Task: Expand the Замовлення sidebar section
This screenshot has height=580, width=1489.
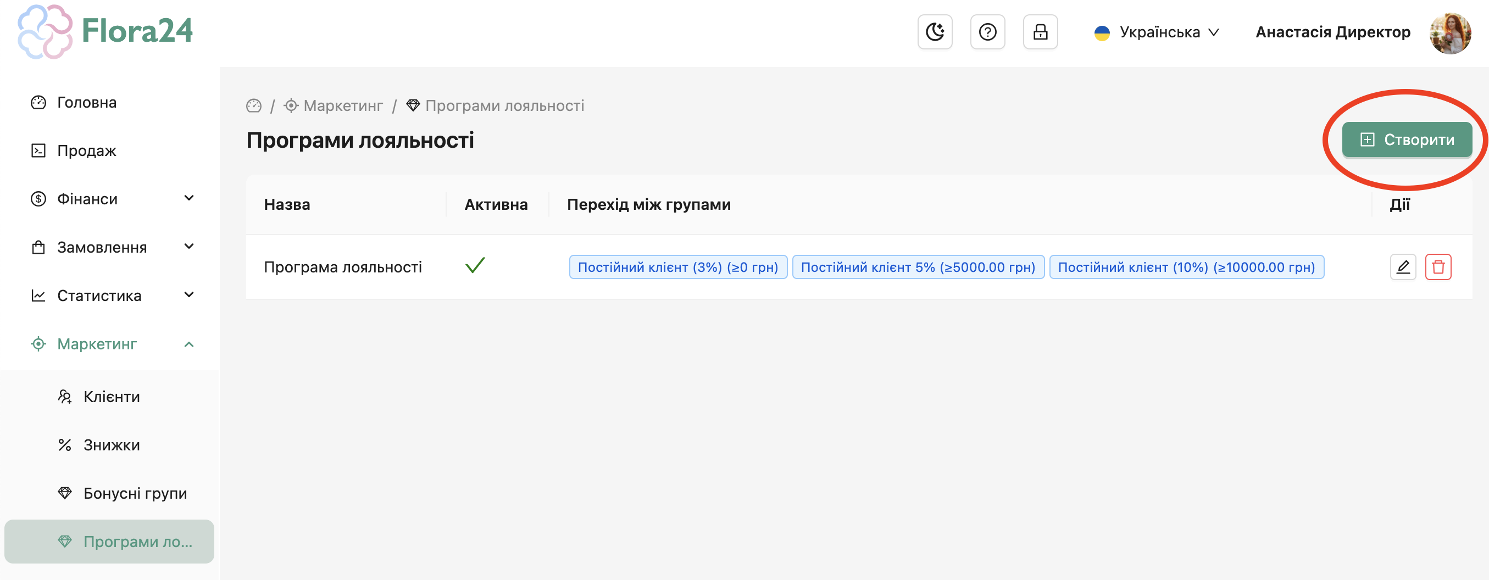Action: 112,247
